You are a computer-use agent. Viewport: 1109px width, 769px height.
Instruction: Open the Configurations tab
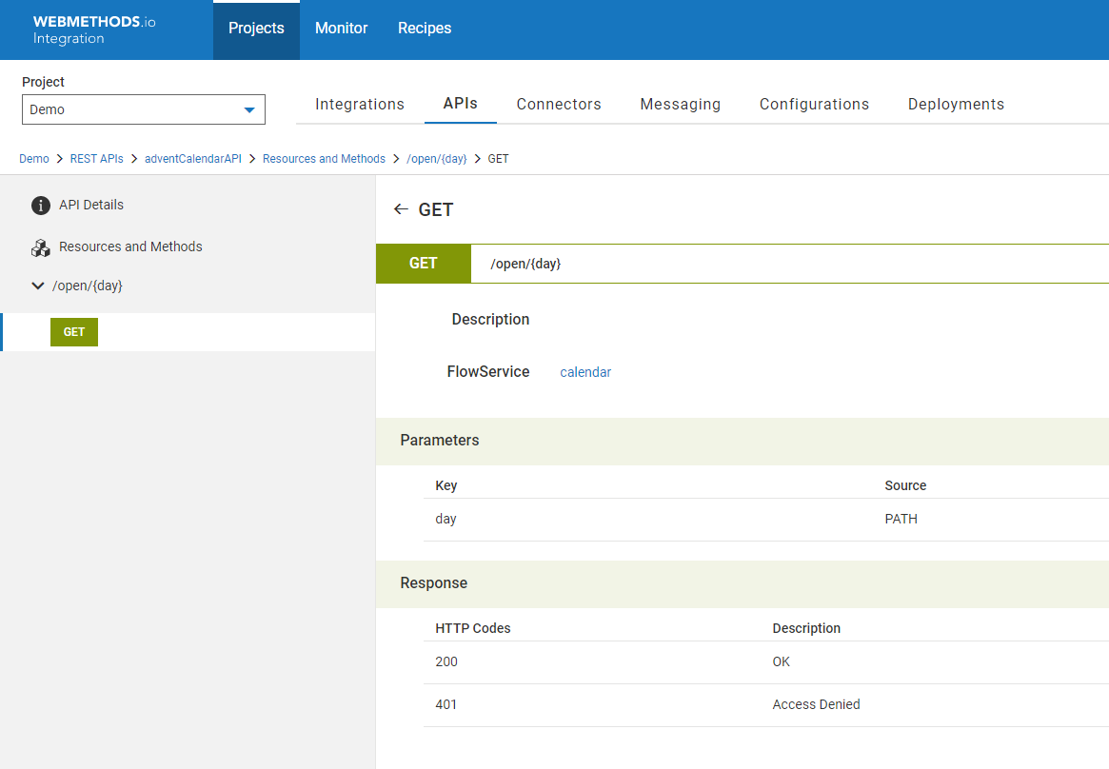pos(814,105)
